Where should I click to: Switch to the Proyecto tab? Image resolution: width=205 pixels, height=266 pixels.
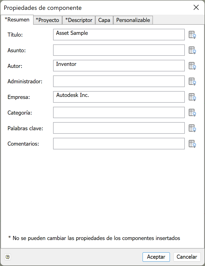pyautogui.click(x=48, y=20)
